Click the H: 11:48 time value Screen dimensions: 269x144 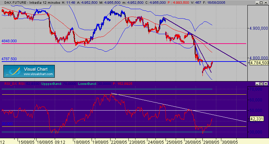pos(69,3)
